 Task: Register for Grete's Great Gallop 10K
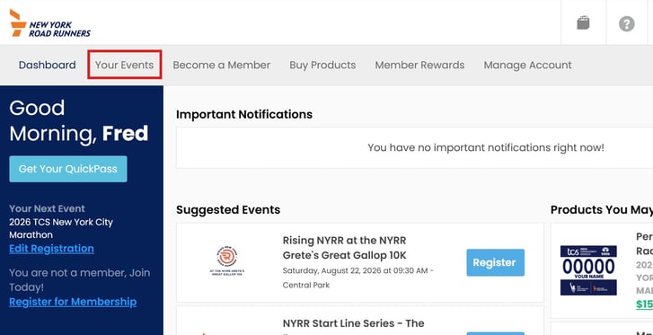[495, 262]
